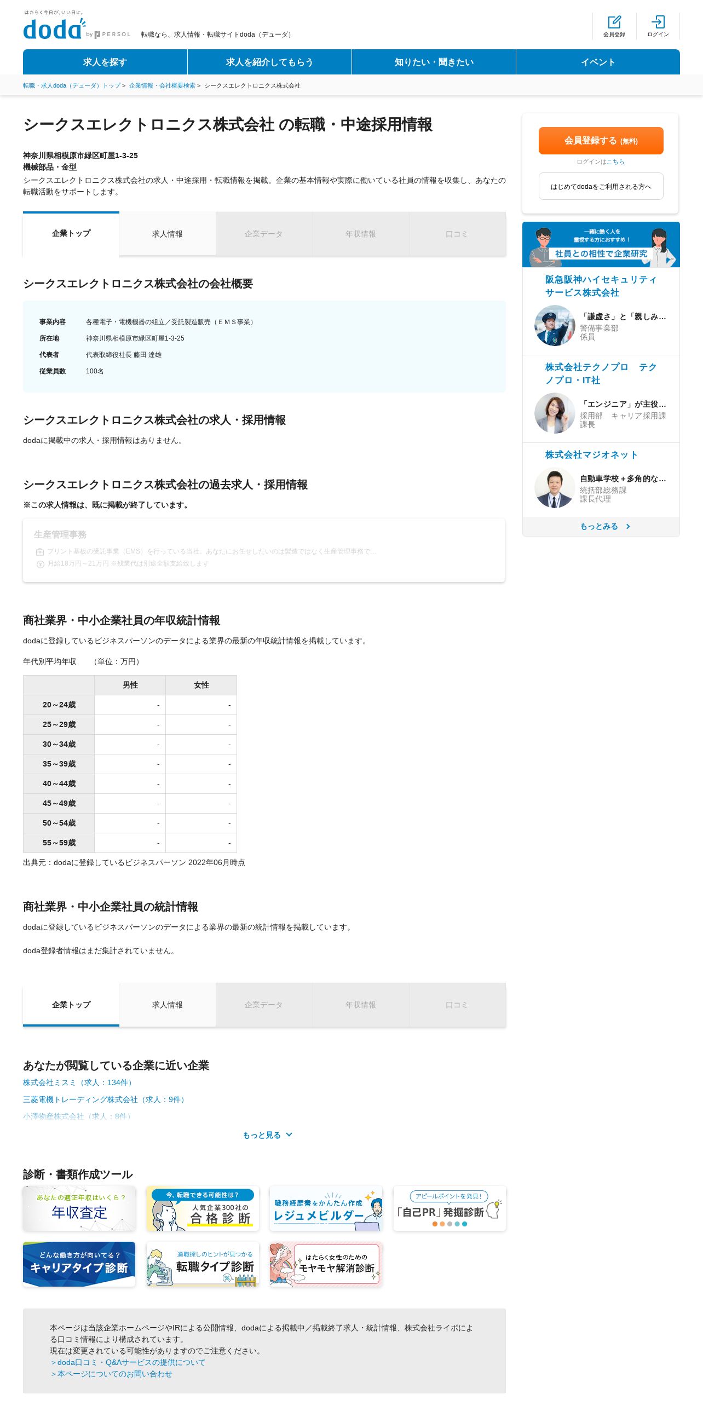
Task: Open 阪急阪神ハイセキュリティサービス株式会社 link
Action: pyautogui.click(x=601, y=286)
